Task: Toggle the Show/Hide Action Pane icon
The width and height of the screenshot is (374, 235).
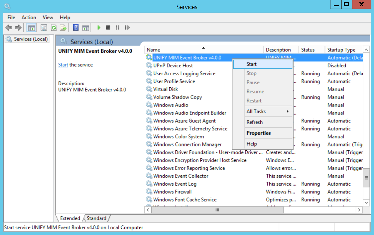Action: (x=86, y=28)
